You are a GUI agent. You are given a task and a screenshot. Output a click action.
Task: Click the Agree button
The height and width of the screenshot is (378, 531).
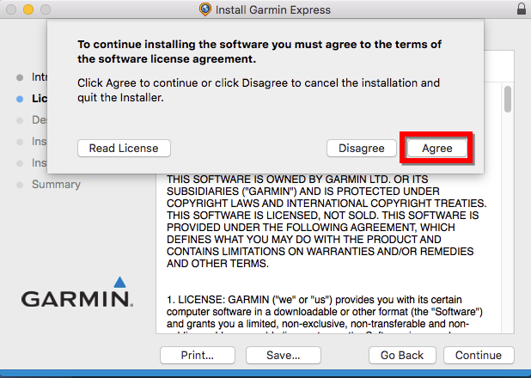pos(436,148)
